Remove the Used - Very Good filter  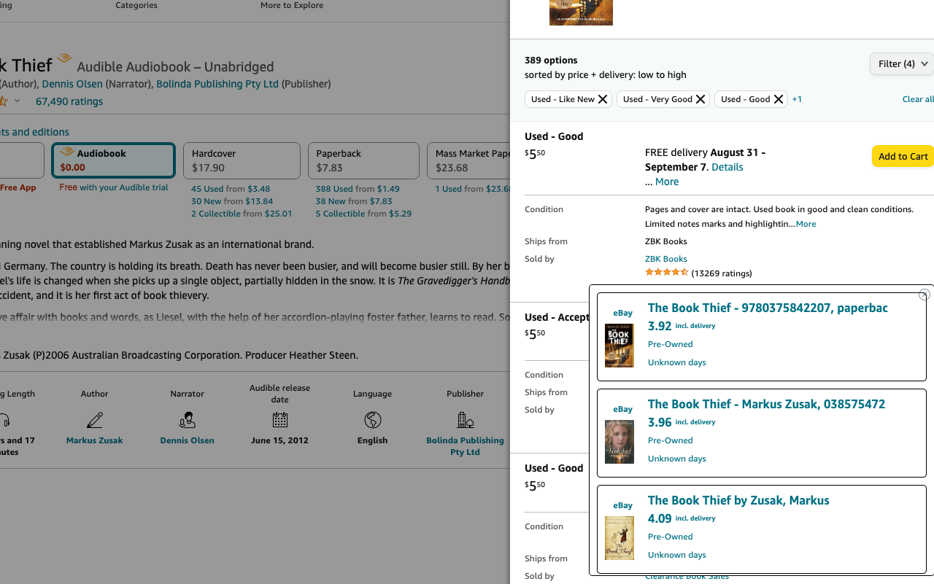[x=700, y=99]
